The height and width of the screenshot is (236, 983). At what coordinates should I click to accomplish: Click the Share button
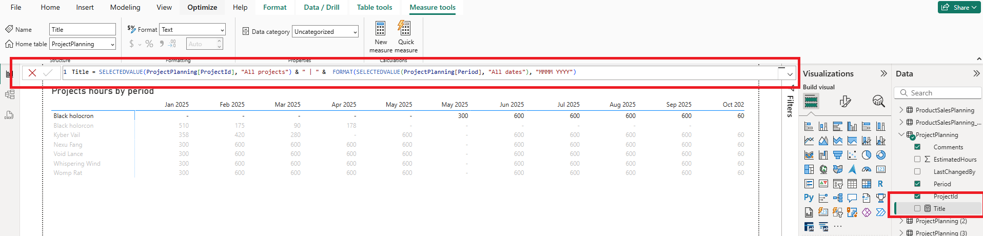(x=958, y=7)
